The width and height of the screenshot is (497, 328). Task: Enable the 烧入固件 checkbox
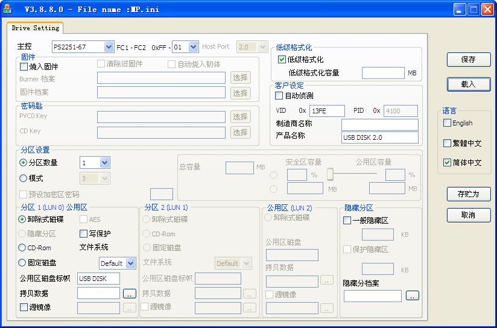[24, 67]
